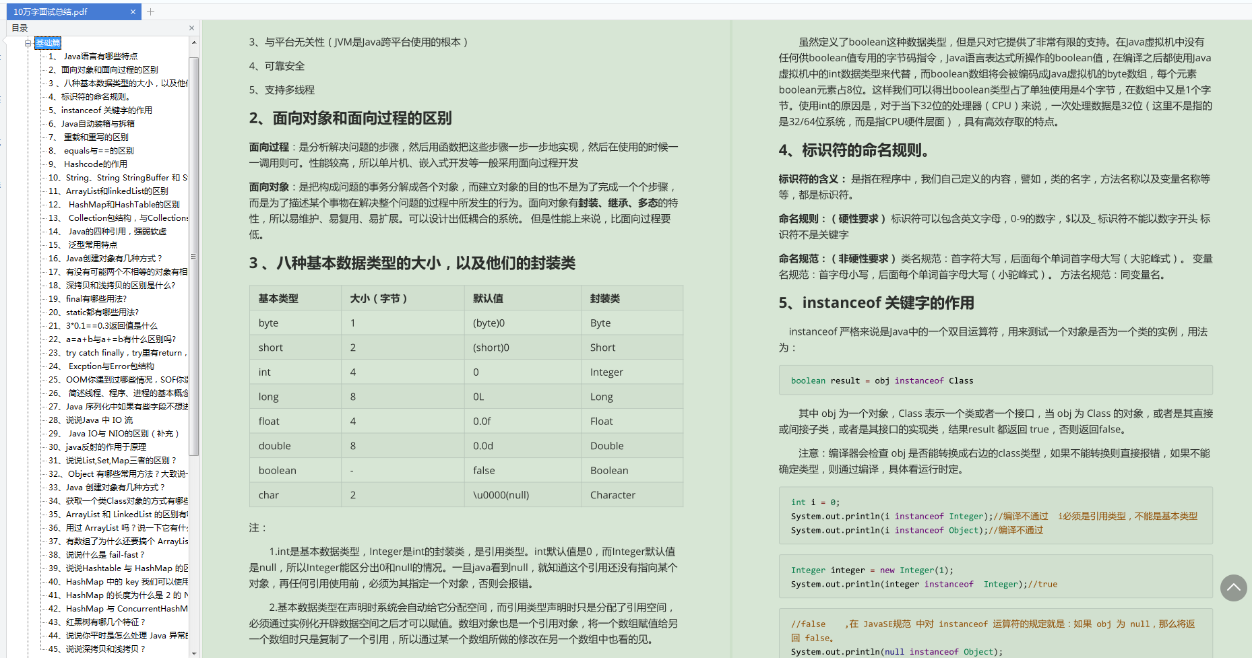
Task: Open outline item 13、Collection包结构
Action: tap(118, 218)
